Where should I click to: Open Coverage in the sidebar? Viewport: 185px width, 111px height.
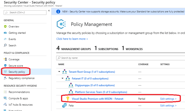coord(14,59)
